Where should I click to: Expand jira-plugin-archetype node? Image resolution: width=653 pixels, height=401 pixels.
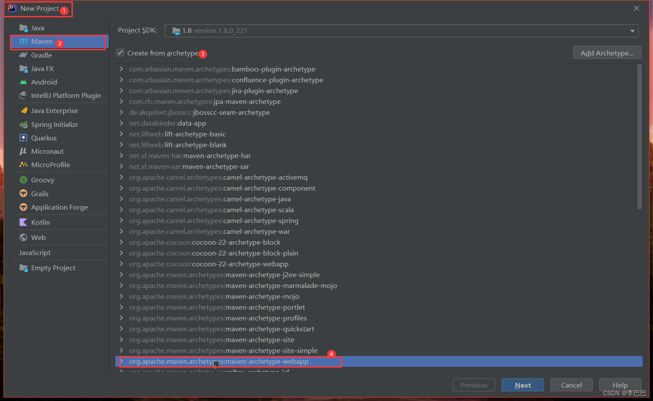pos(121,91)
